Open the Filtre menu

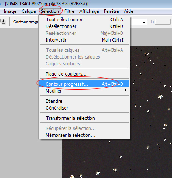point(69,11)
